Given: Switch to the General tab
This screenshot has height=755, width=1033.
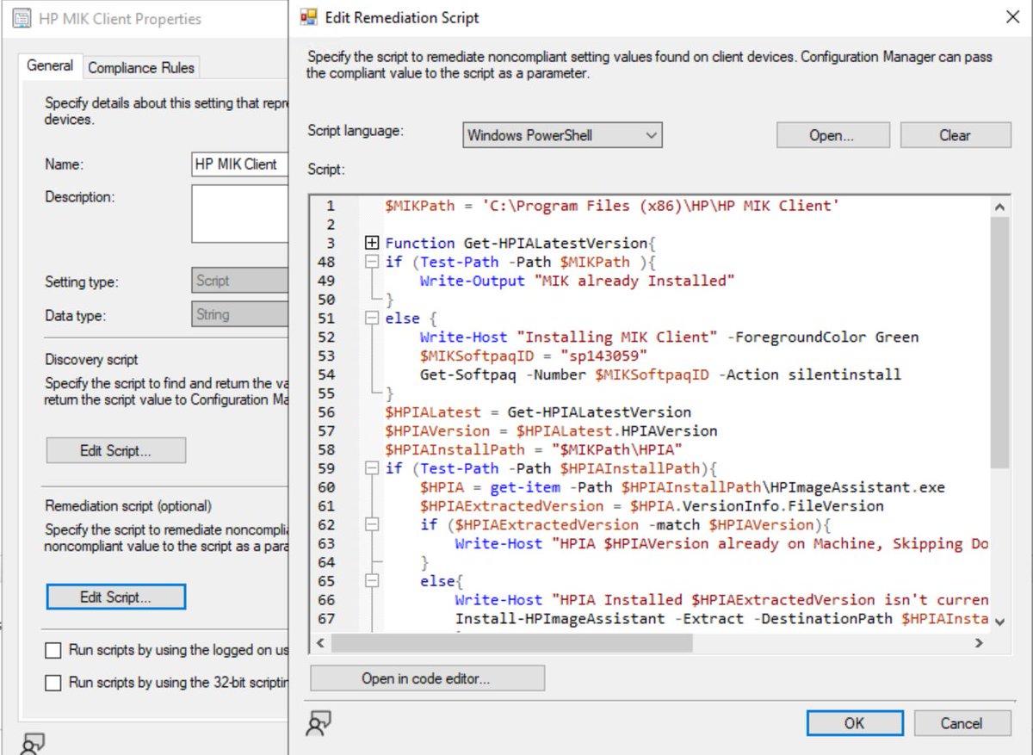Looking at the screenshot, I should (50, 66).
